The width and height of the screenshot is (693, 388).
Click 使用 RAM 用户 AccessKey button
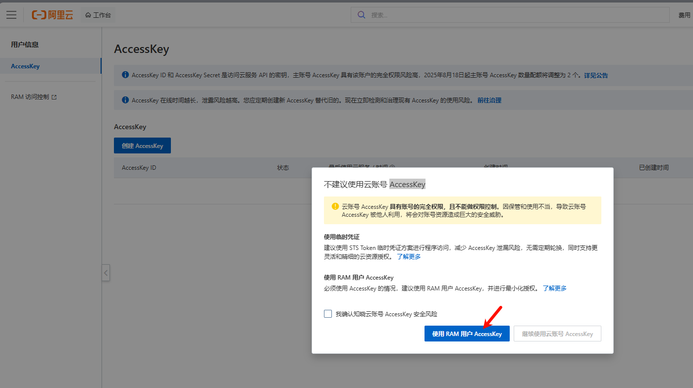[467, 334]
